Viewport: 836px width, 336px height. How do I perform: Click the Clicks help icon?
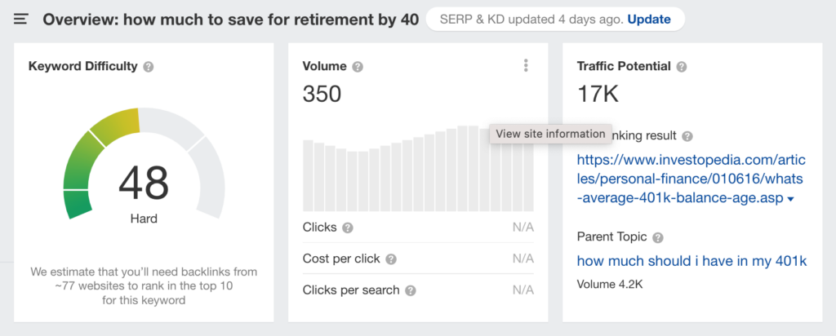point(348,228)
